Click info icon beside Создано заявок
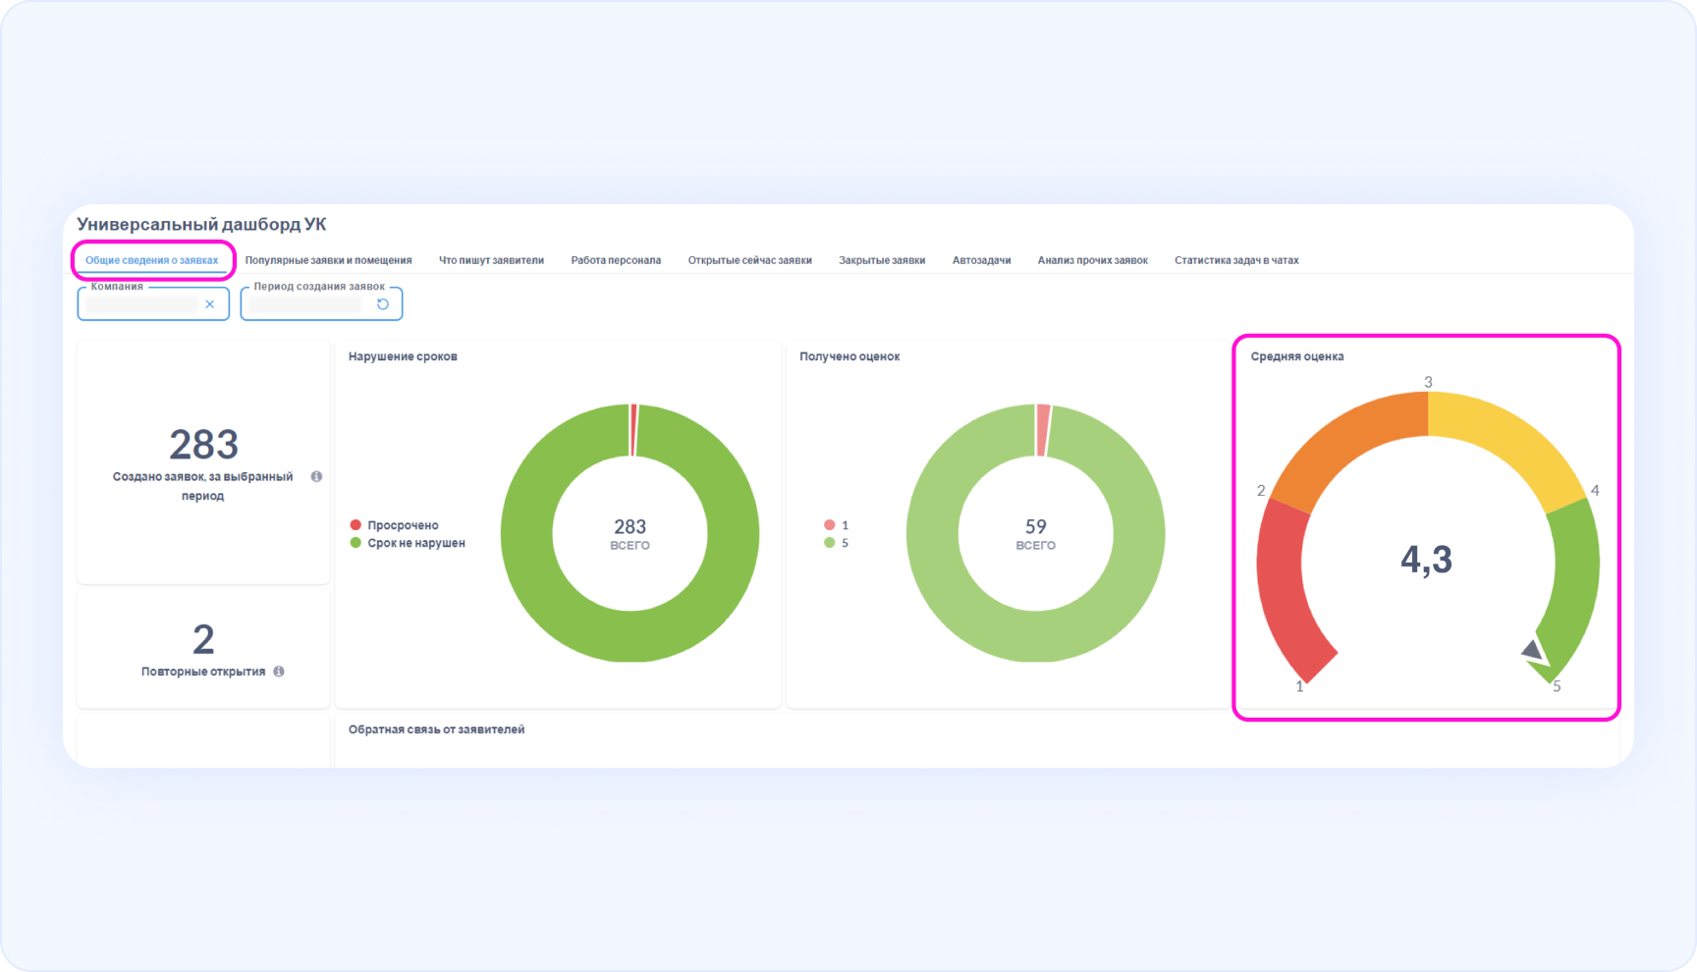 click(316, 476)
